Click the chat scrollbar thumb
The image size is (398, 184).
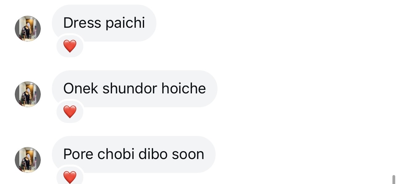[394, 179]
